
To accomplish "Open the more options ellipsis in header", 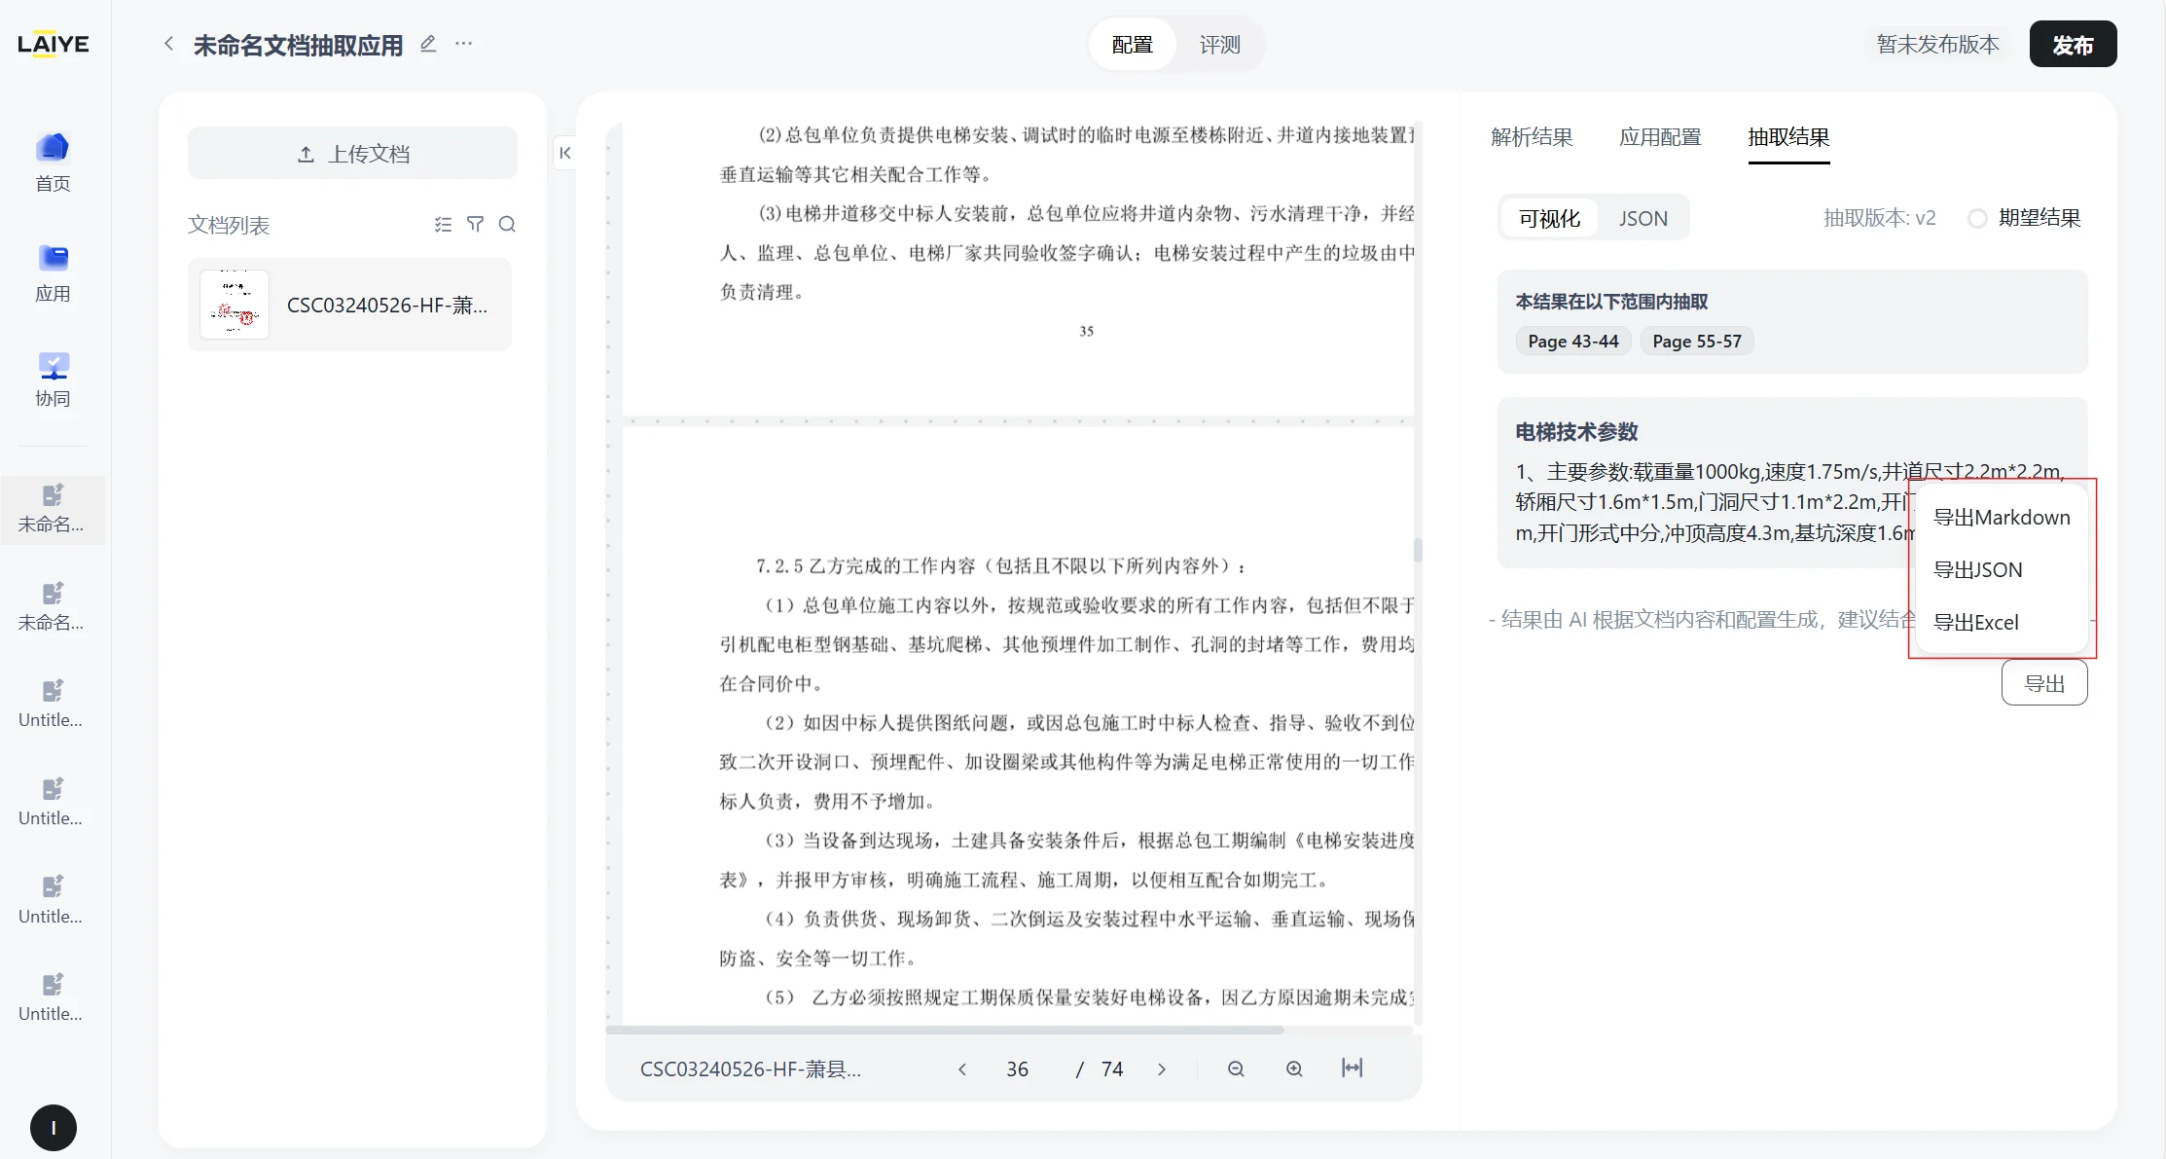I will point(464,44).
